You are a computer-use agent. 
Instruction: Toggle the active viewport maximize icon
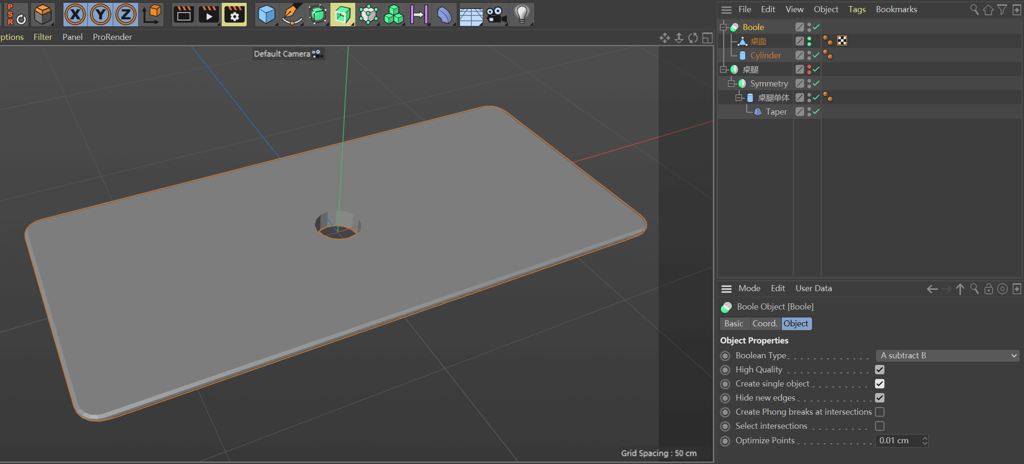pos(707,38)
